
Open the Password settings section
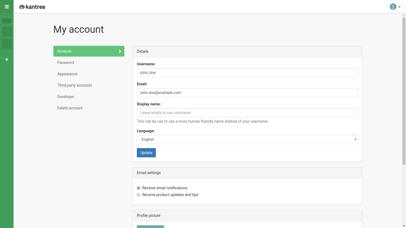[89, 63]
